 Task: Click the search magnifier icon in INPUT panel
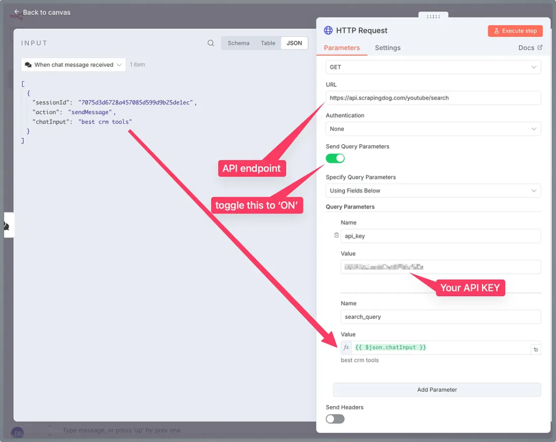(x=211, y=43)
